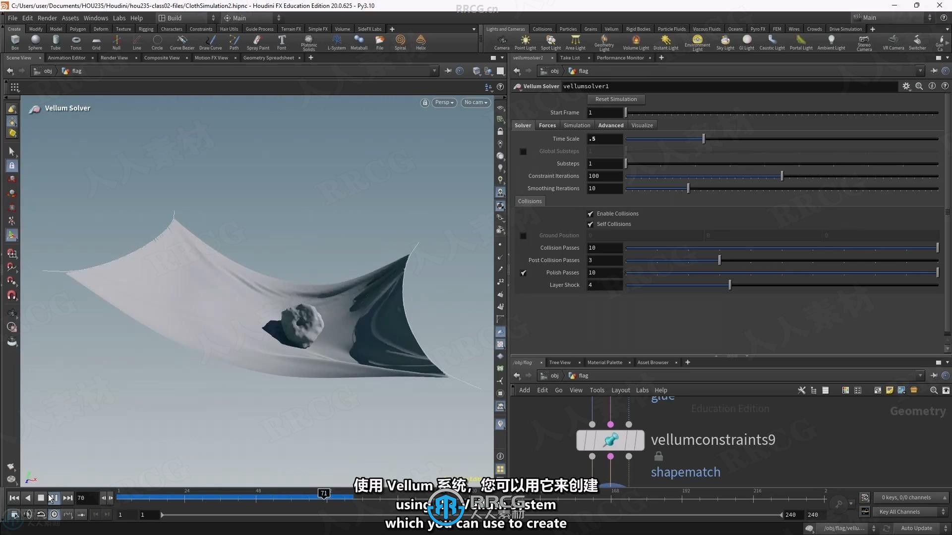Jump to the first frame
The width and height of the screenshot is (952, 535).
pos(14,498)
